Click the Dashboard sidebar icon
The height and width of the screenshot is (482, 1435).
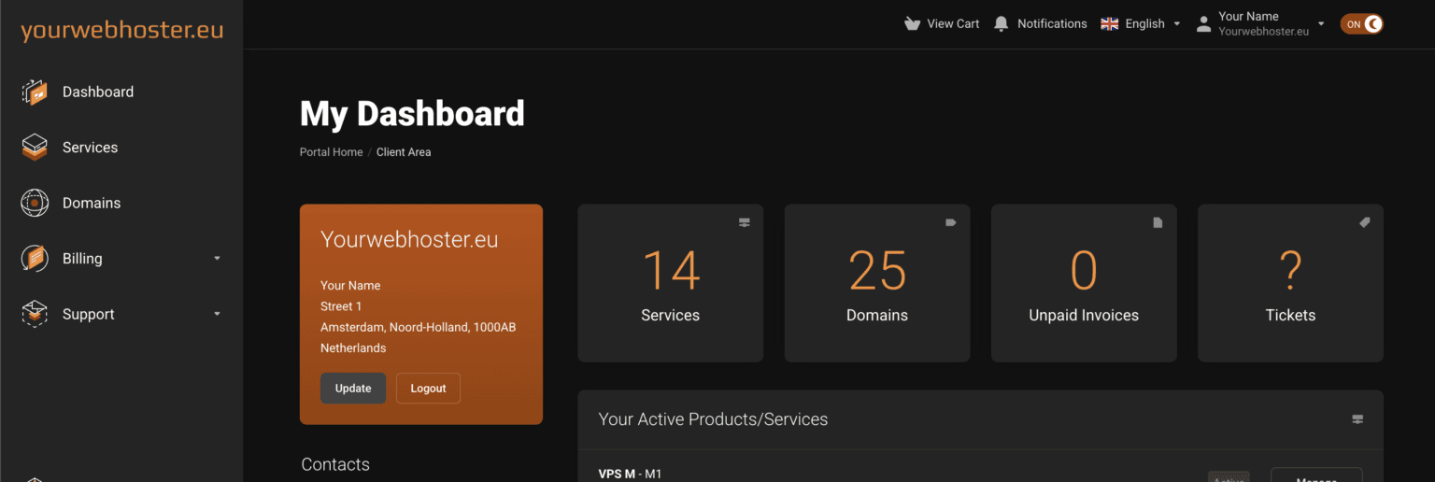[x=35, y=92]
